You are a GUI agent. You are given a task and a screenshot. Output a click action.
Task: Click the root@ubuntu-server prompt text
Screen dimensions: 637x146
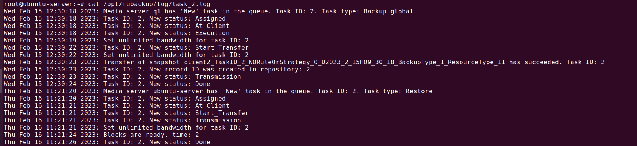38,4
